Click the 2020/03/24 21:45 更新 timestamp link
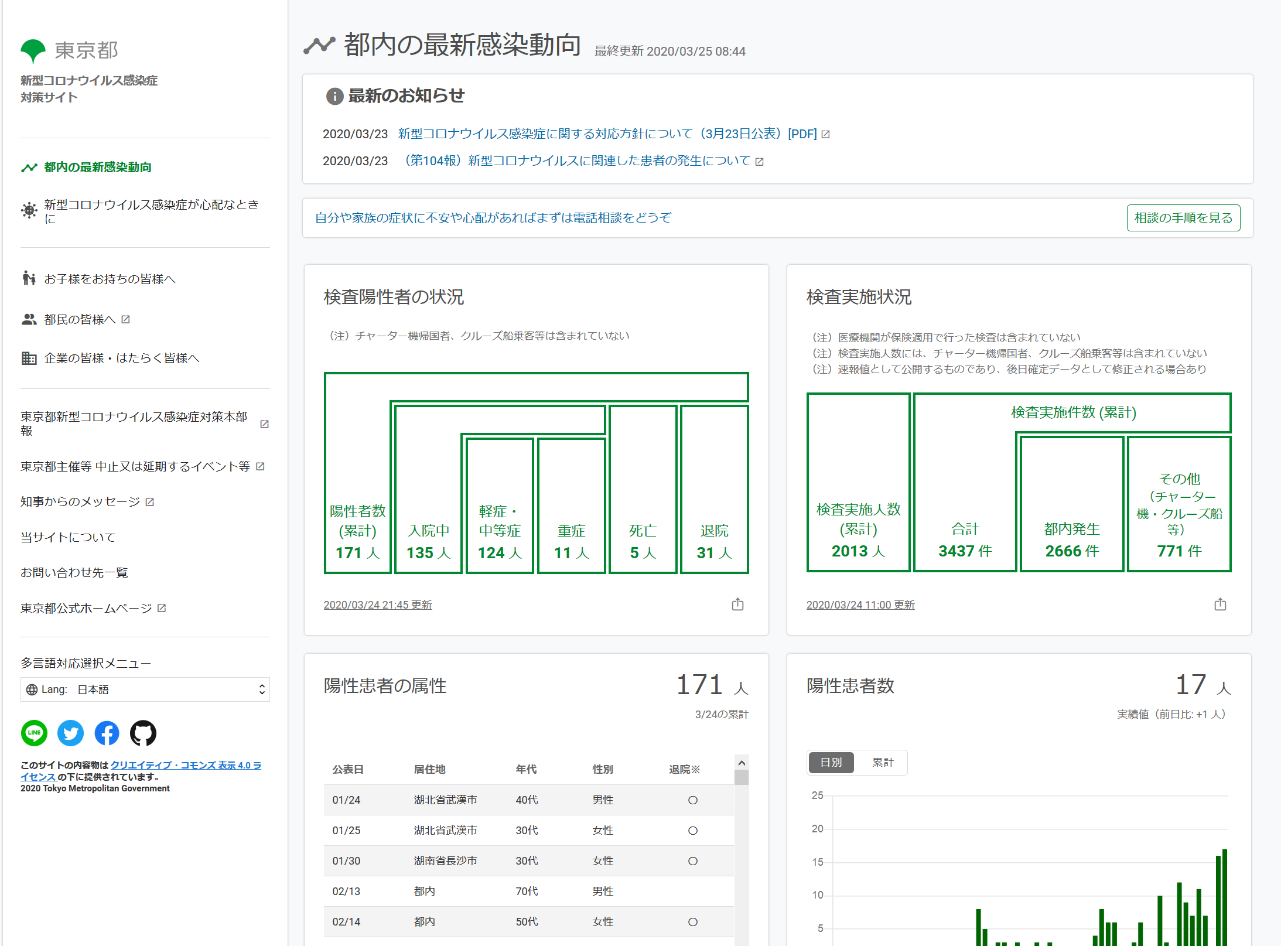Screen dimensions: 1281x946 (x=378, y=605)
